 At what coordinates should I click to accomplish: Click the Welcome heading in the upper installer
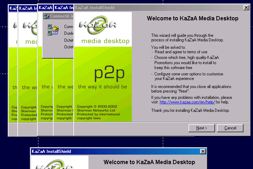(192, 18)
